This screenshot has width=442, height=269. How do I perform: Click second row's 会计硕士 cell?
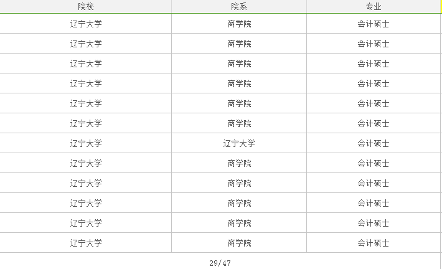[374, 44]
